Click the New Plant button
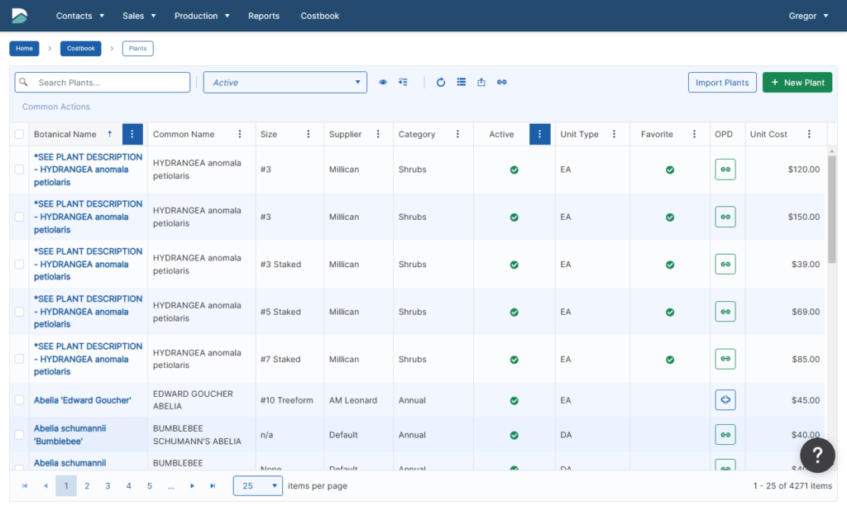 pos(797,82)
